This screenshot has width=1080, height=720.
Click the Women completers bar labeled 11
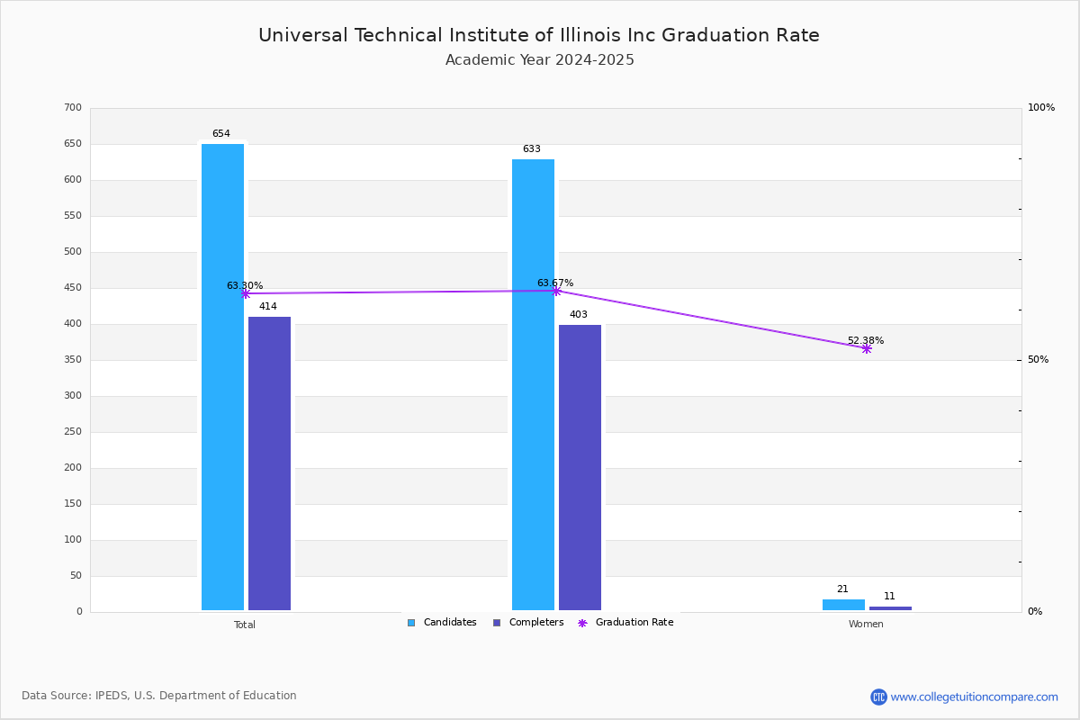[890, 608]
